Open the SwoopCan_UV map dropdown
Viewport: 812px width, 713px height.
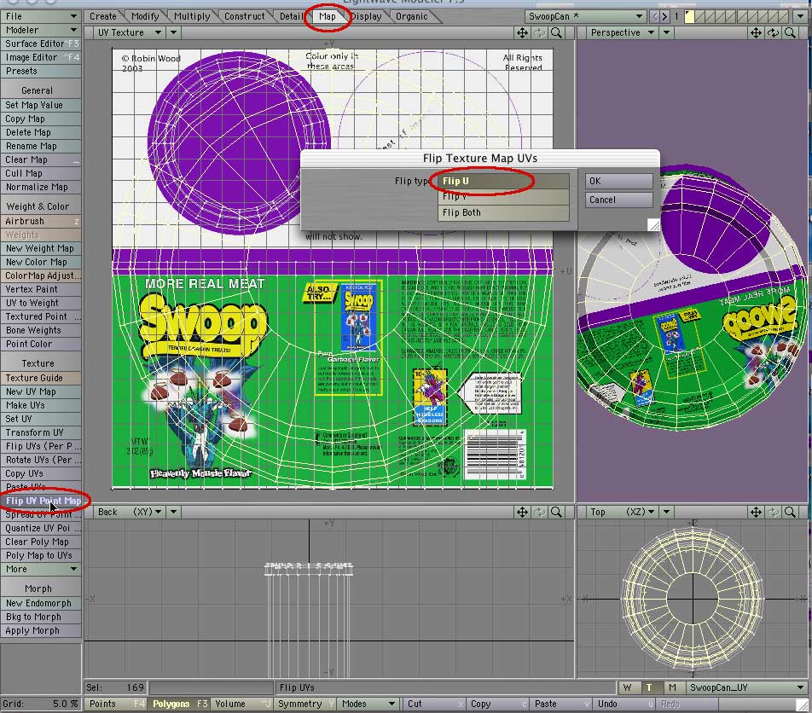coord(747,687)
